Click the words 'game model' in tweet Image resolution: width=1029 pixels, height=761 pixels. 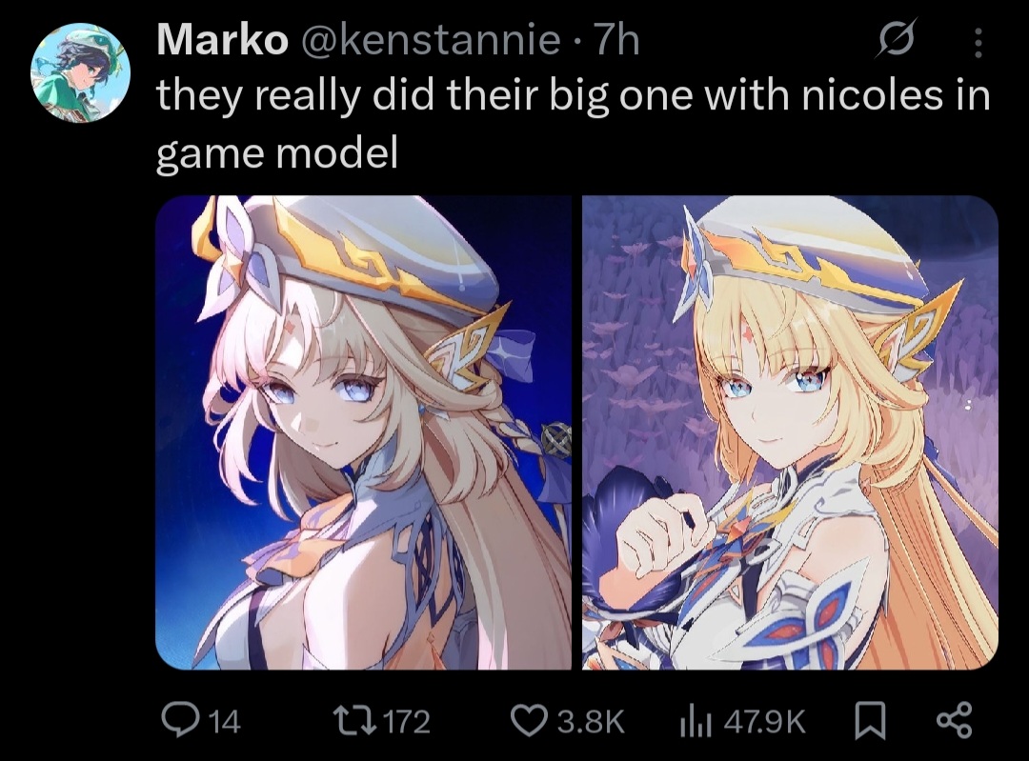click(x=277, y=154)
